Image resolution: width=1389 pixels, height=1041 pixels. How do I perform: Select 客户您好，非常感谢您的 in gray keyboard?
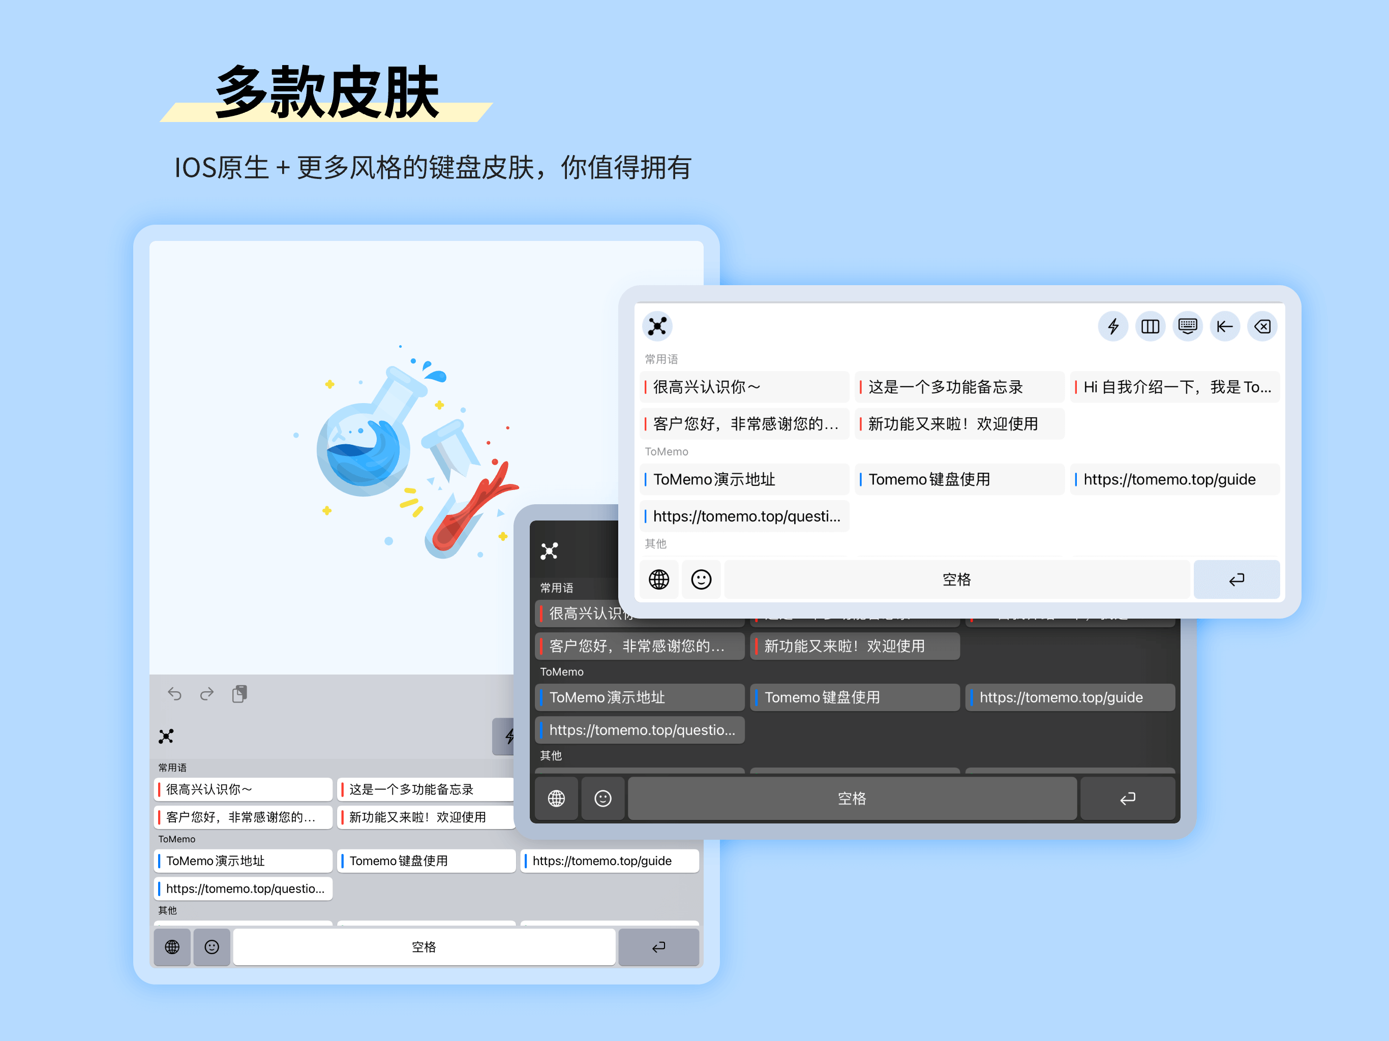point(243,817)
